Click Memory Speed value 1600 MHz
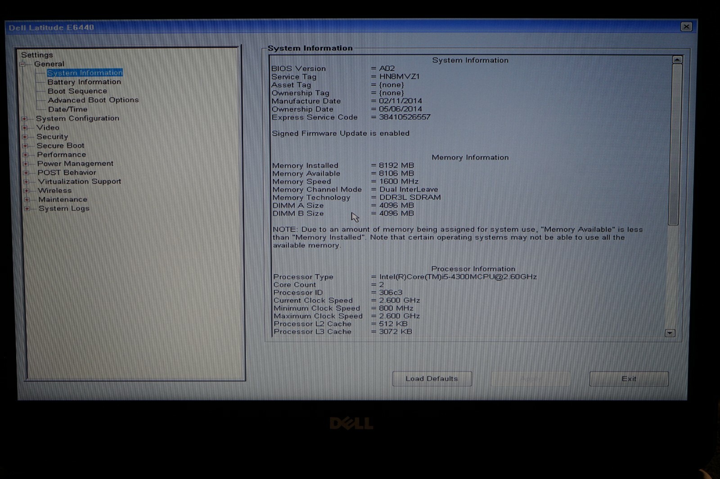This screenshot has width=720, height=479. pos(399,182)
